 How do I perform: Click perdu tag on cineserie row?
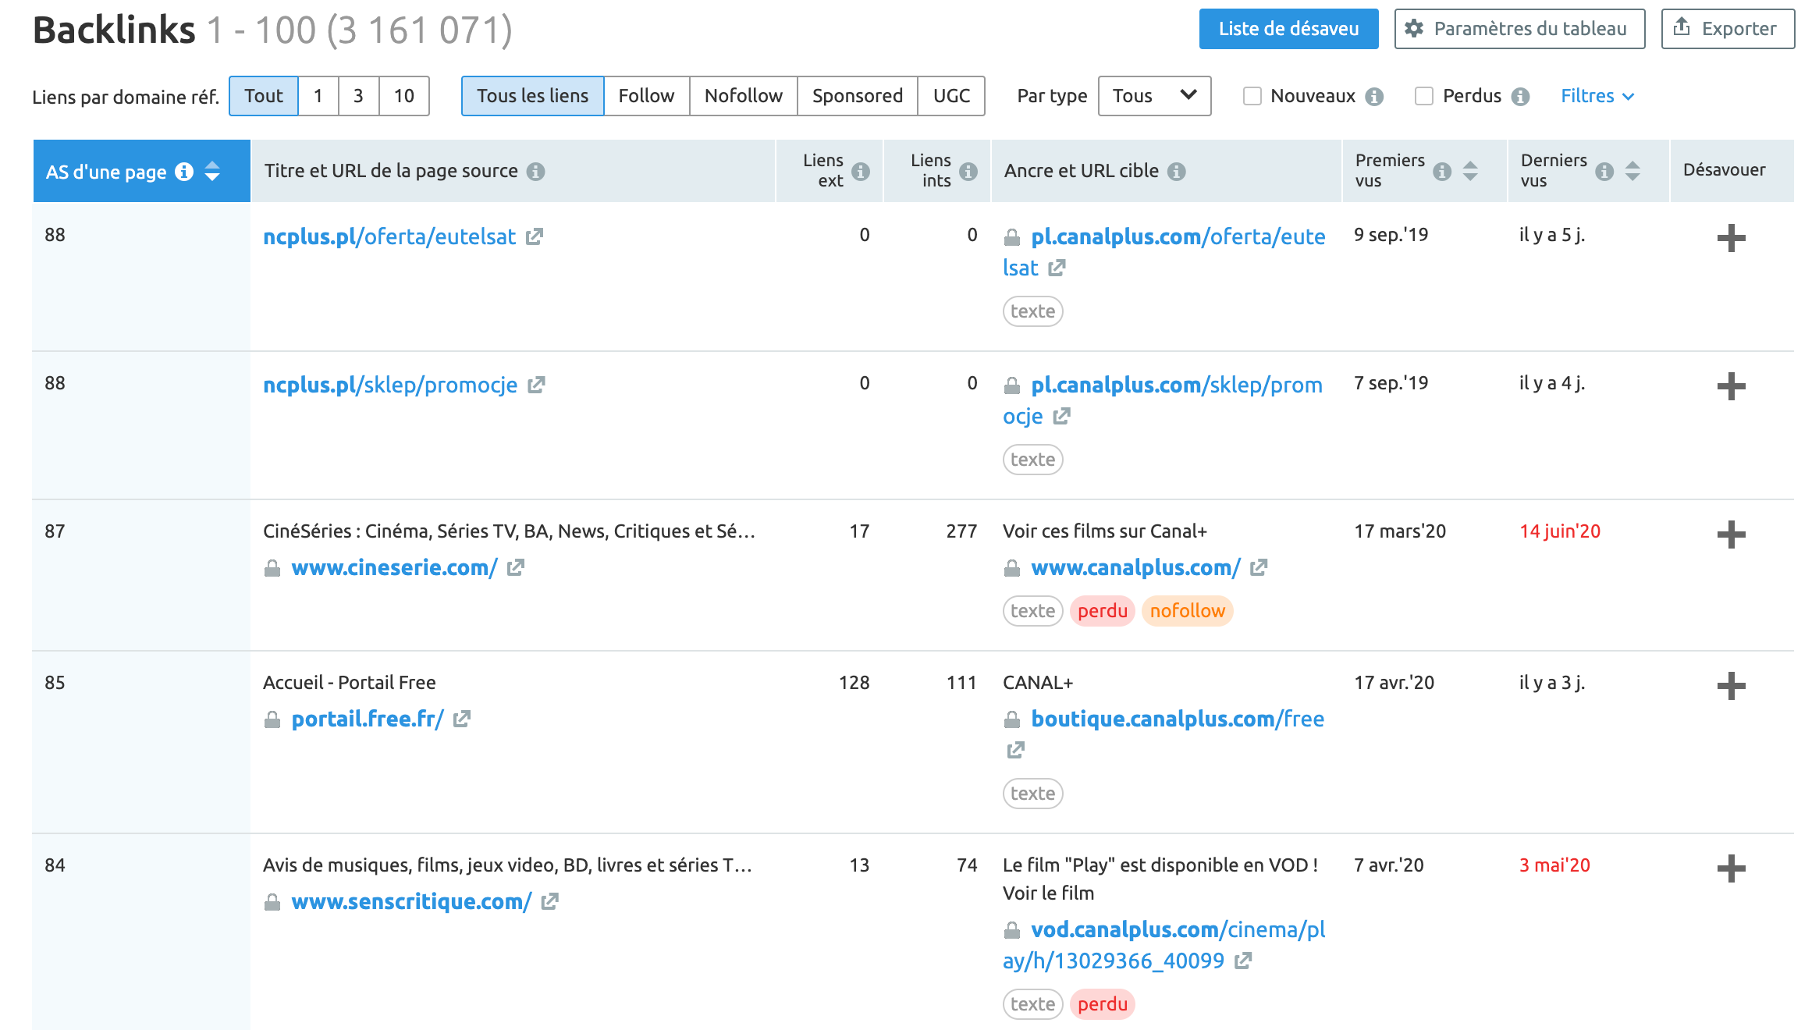(x=1102, y=611)
